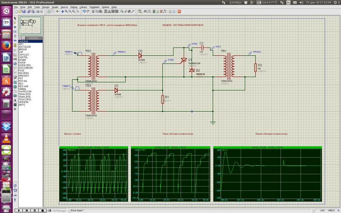Select THYRISTOR in the devices list

click(x=25, y=92)
